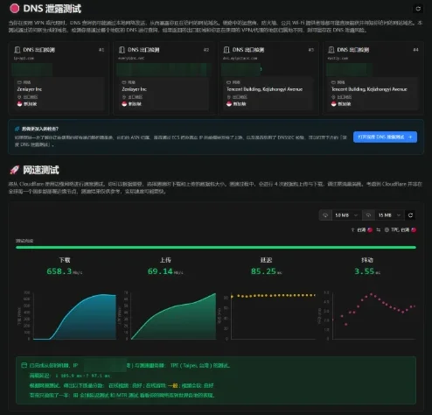Click the MTR 测试 link in the summary
Viewport: 432px width, 415px height.
[127, 396]
